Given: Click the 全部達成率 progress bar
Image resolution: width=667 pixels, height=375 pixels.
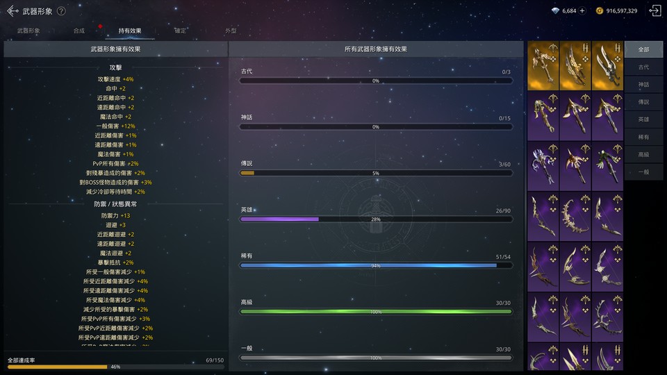Looking at the screenshot, I should point(115,367).
